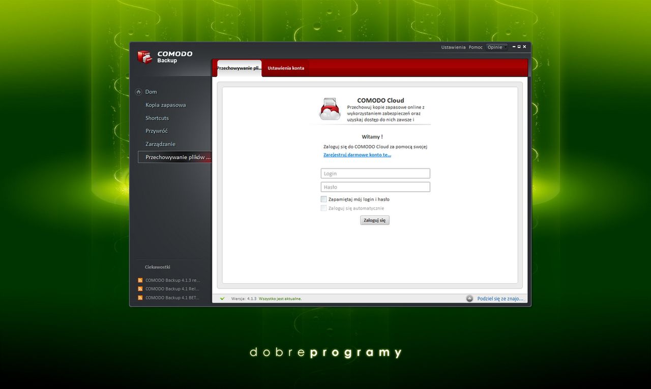Screen dimensions: 651x389
Task: Focus the Login input field
Action: click(375, 174)
